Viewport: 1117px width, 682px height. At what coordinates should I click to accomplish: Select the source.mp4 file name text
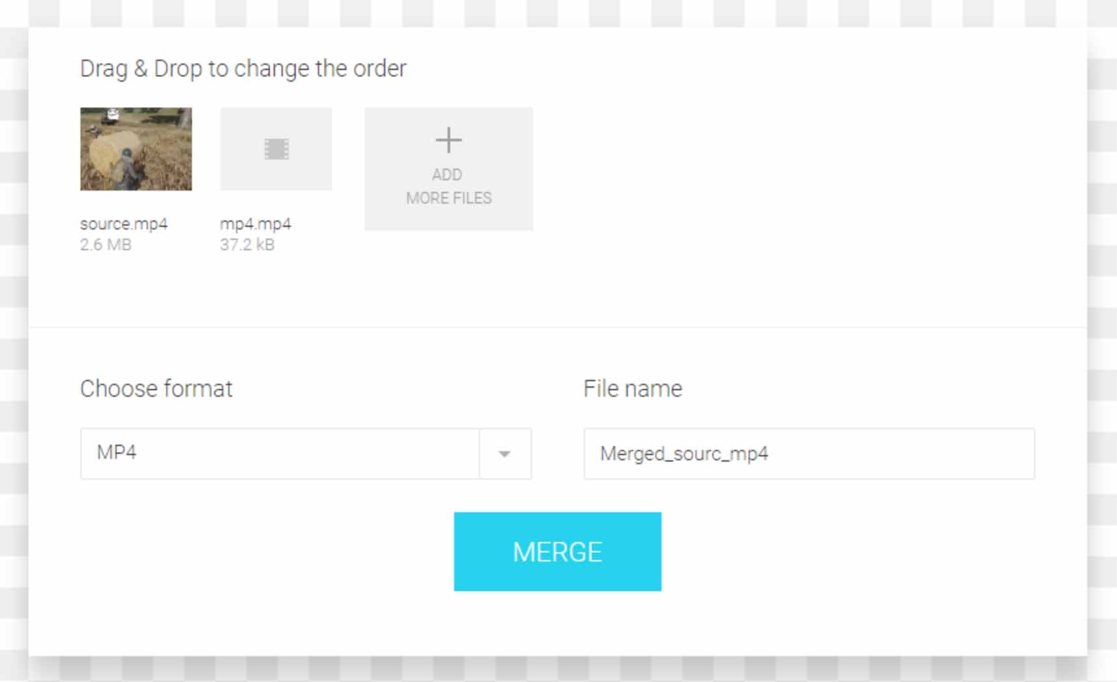tap(124, 224)
